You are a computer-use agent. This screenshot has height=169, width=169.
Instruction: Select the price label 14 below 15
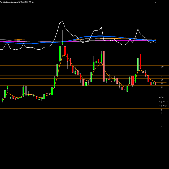click(162, 87)
